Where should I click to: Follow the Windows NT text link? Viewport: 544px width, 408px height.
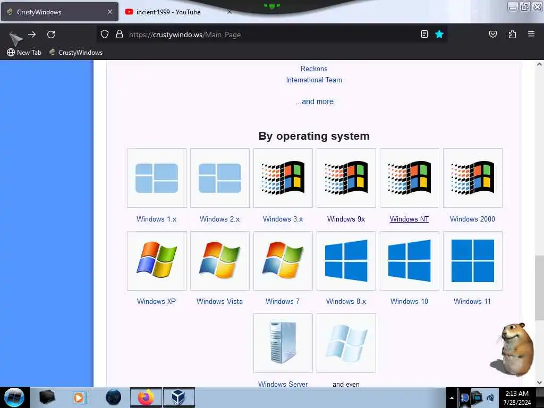(410, 219)
